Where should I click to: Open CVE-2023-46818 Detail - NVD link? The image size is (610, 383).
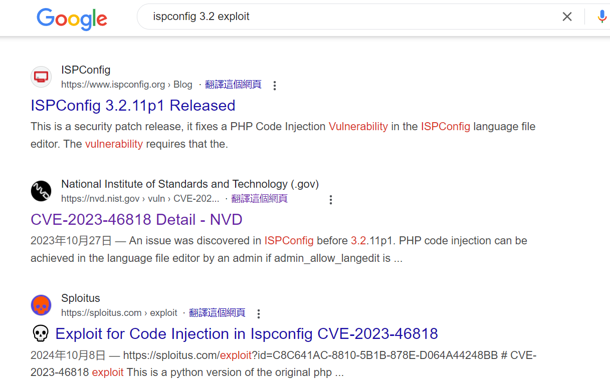[136, 219]
